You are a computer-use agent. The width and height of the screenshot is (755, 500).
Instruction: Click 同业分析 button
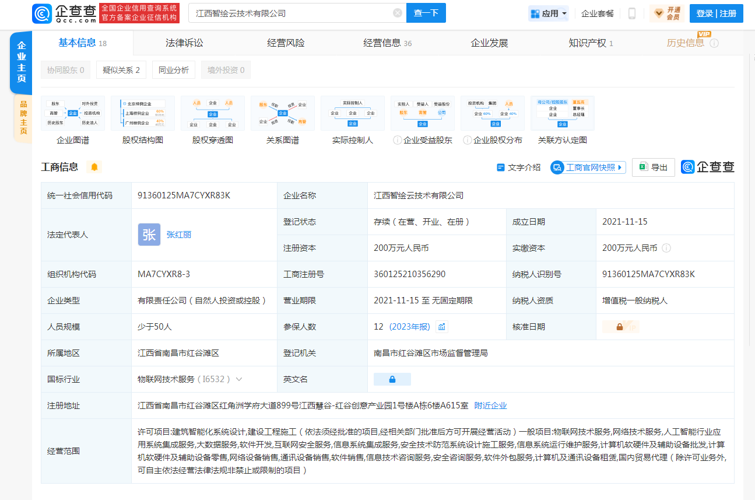coord(174,70)
